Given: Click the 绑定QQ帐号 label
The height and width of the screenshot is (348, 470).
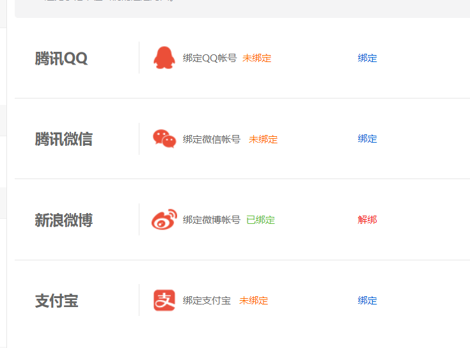Looking at the screenshot, I should pos(210,58).
